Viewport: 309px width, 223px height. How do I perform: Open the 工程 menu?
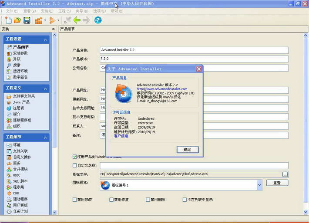click(64, 11)
